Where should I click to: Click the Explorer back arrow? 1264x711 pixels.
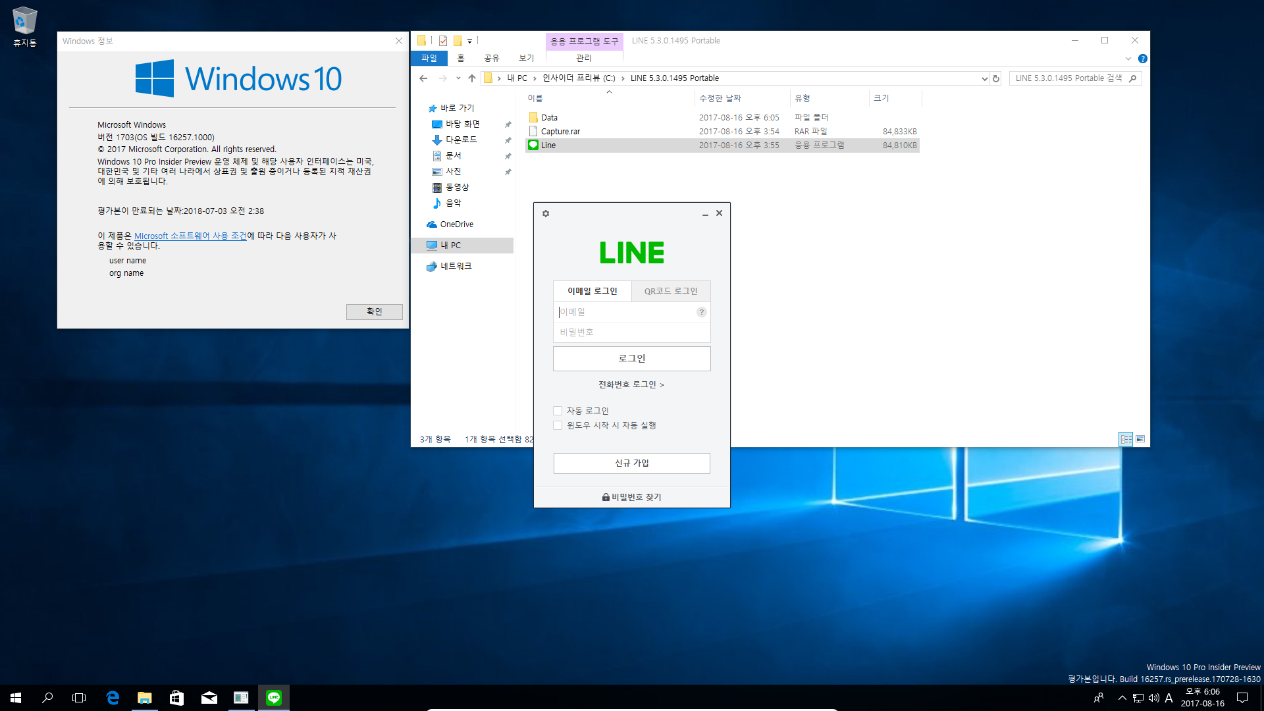point(423,78)
